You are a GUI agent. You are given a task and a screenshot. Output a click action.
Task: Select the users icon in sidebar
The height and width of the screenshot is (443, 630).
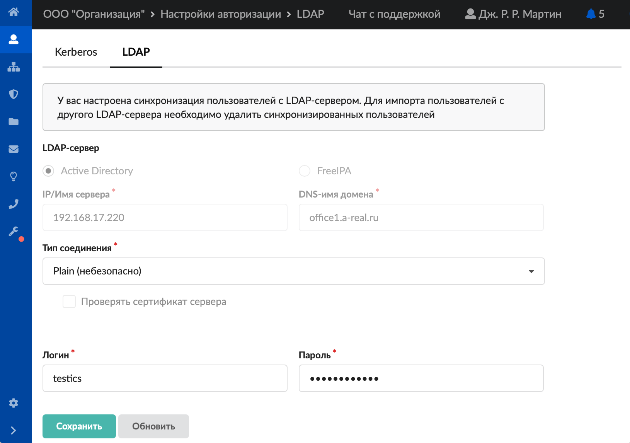coord(14,39)
